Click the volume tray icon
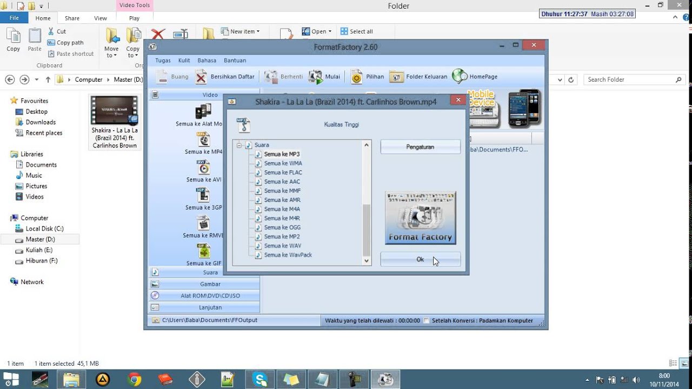 [x=636, y=380]
